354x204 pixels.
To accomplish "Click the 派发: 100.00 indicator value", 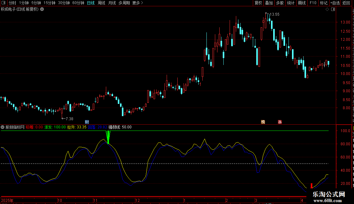I will click(55, 127).
